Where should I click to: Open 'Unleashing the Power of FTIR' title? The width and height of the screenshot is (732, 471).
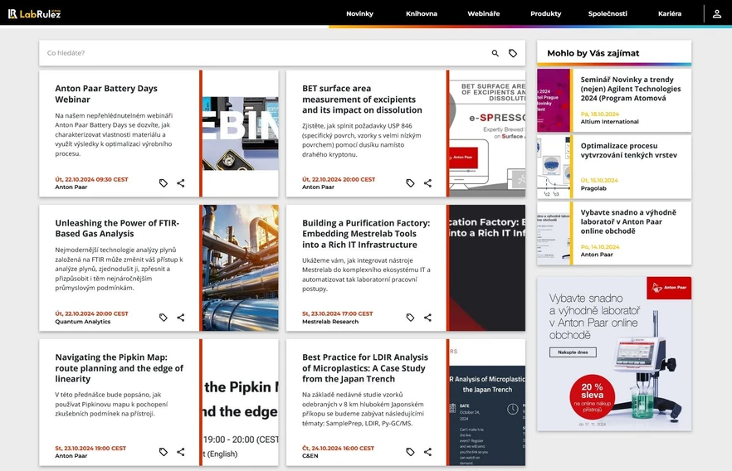tap(117, 229)
